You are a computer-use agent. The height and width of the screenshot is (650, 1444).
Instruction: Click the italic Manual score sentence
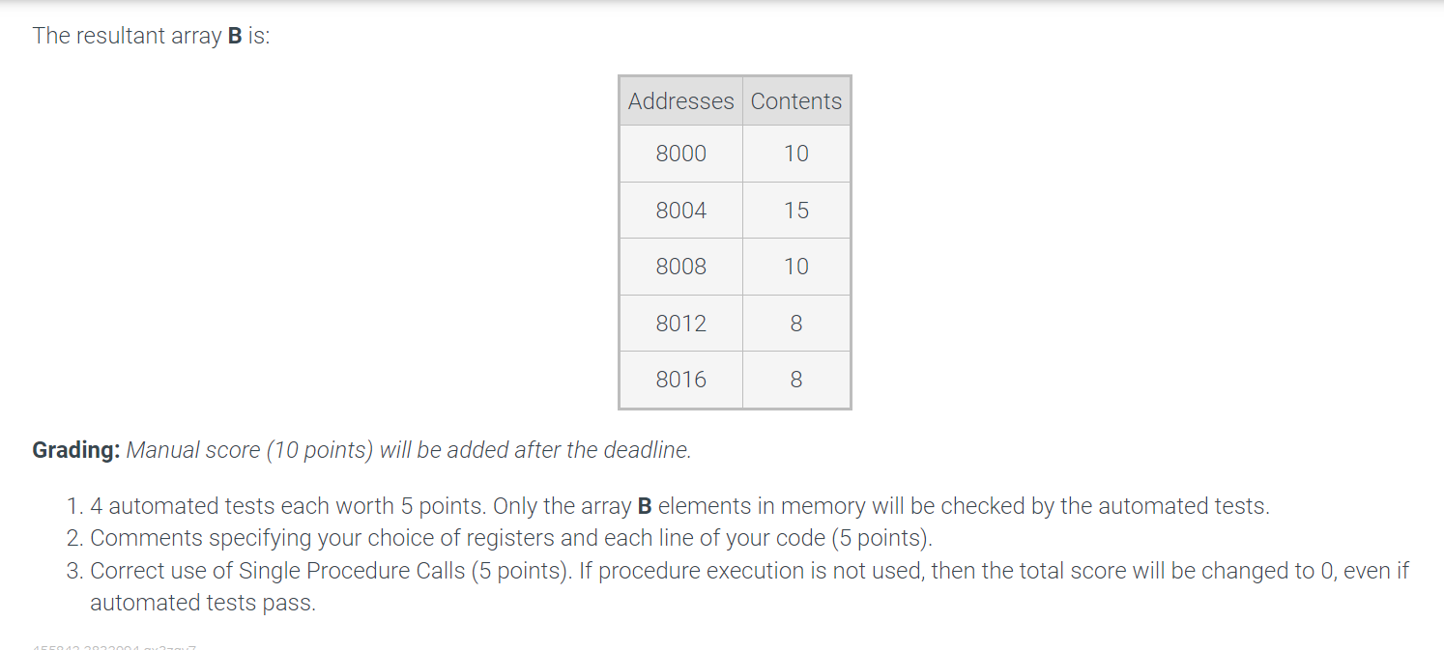[409, 451]
